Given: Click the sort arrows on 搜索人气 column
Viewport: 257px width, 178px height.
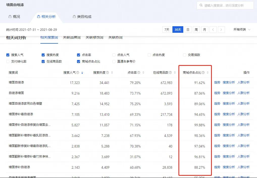Looking at the screenshot, I should click(x=82, y=72).
